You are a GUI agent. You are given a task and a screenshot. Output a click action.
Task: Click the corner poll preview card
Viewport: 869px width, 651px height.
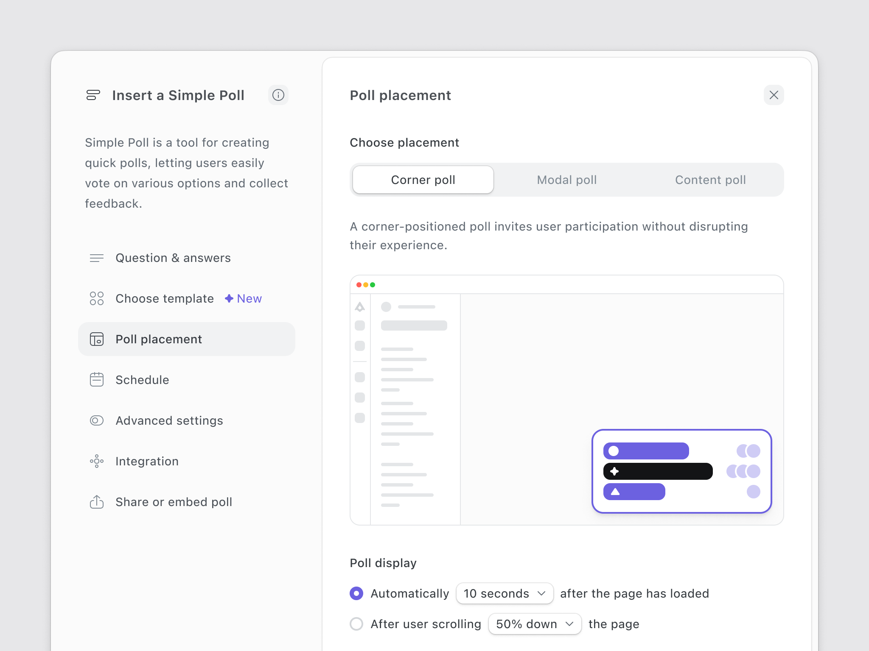(682, 471)
